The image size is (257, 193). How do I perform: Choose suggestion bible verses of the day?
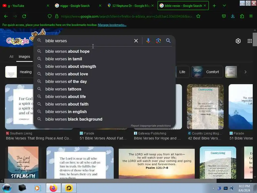coord(104,82)
